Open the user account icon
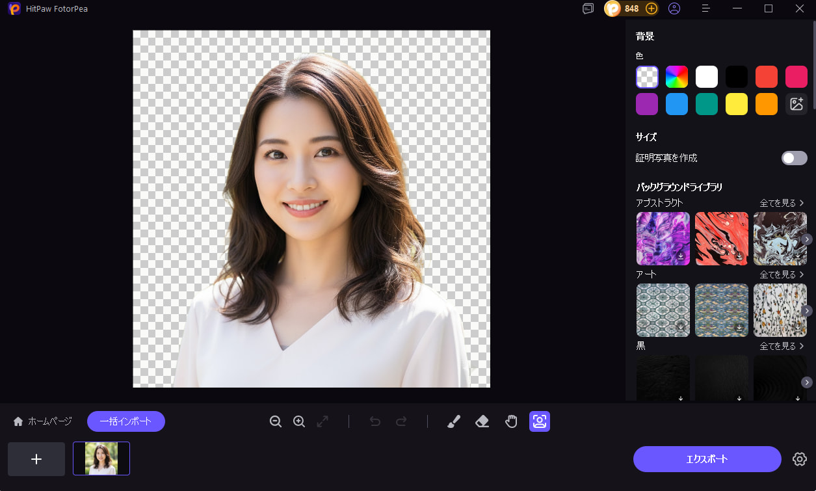The width and height of the screenshot is (816, 491). click(674, 8)
